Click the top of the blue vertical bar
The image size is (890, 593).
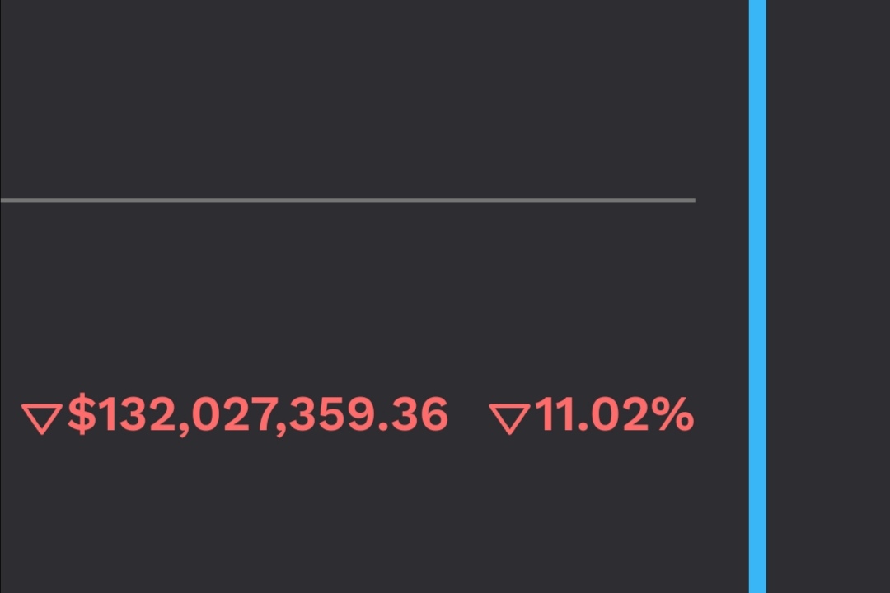[757, 10]
